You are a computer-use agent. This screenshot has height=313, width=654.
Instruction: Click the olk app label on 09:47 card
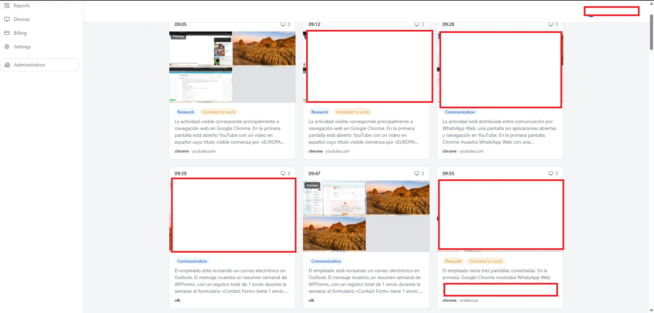click(x=311, y=300)
